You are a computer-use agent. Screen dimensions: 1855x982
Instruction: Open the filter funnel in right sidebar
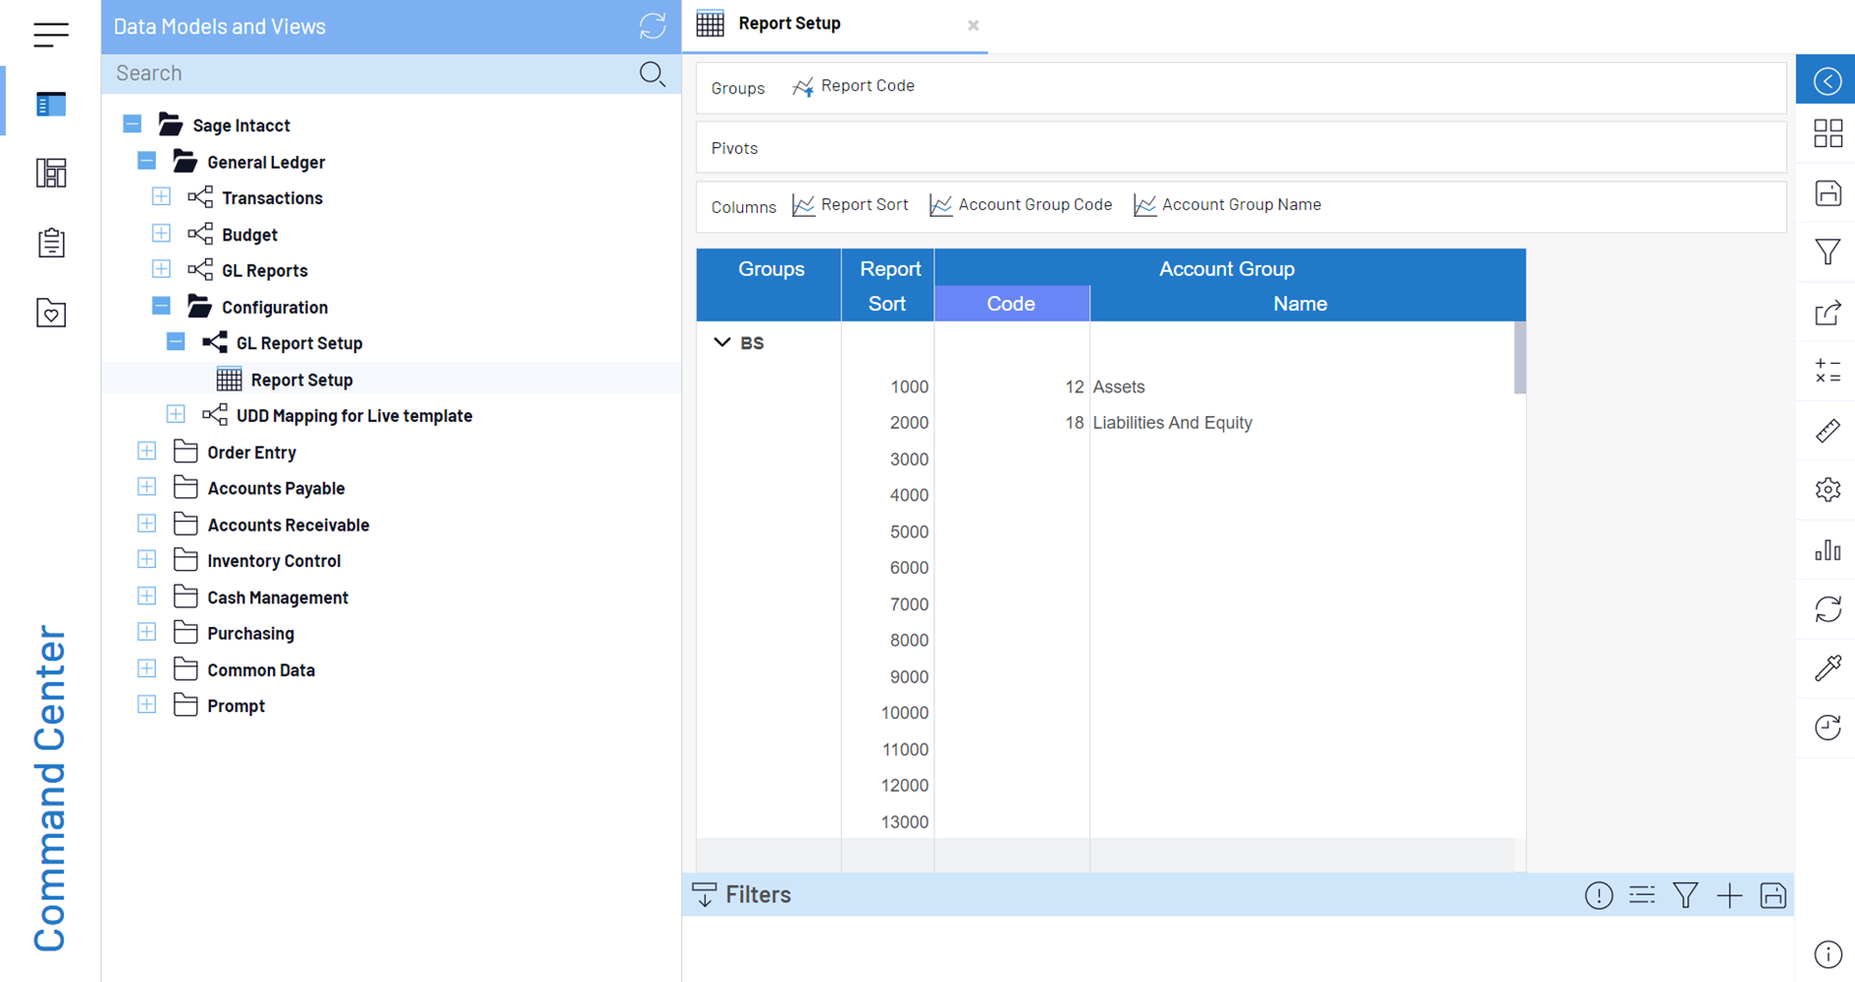[x=1827, y=252]
